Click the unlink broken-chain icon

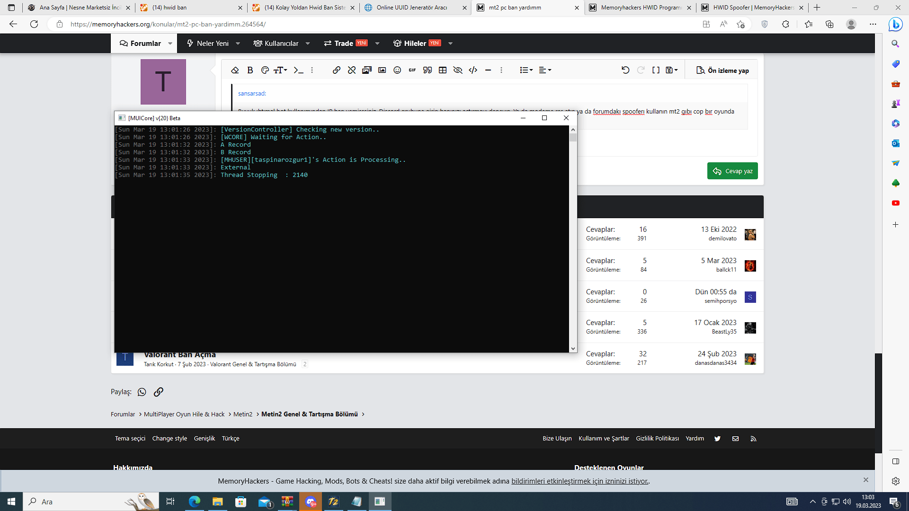point(352,70)
